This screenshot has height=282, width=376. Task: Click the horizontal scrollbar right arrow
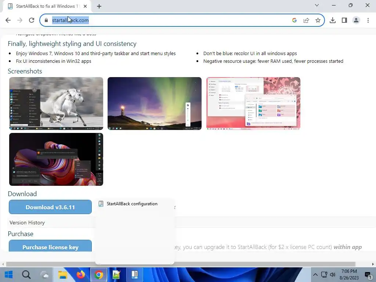(x=373, y=264)
